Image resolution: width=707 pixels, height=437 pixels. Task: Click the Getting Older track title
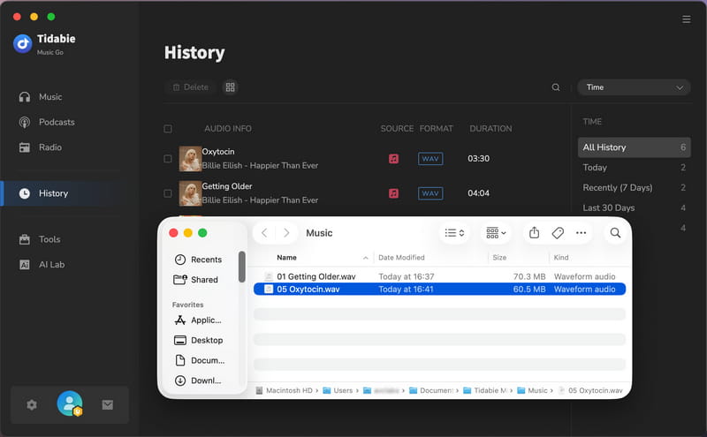pyautogui.click(x=227, y=186)
